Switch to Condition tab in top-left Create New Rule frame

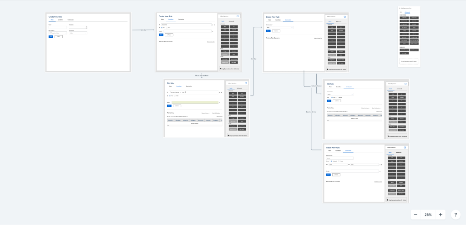[x=61, y=20]
